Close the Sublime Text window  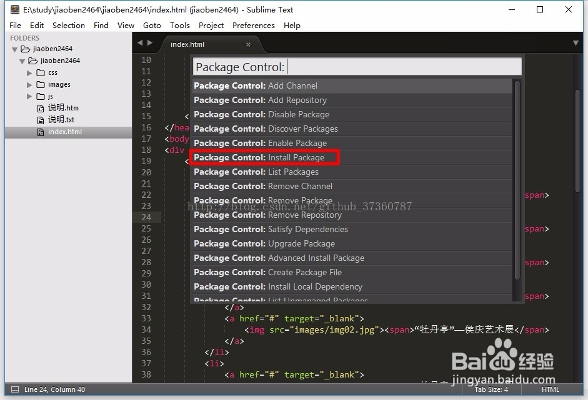coord(569,9)
